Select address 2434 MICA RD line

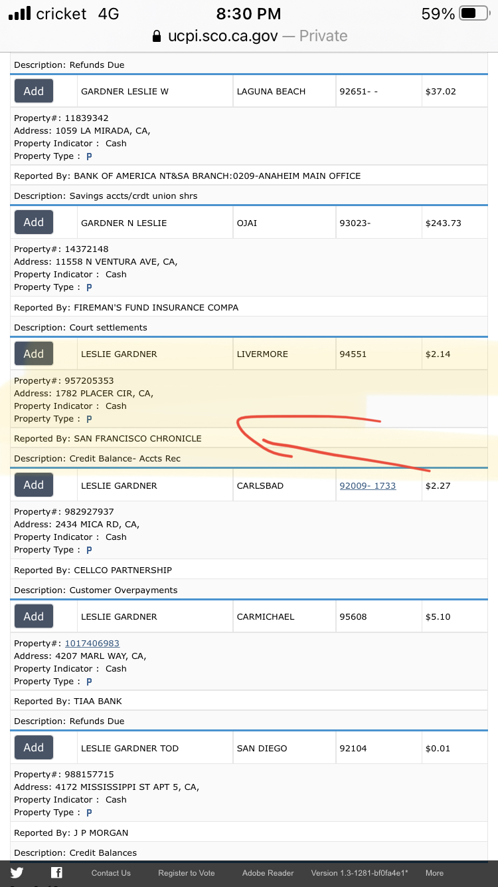[76, 524]
